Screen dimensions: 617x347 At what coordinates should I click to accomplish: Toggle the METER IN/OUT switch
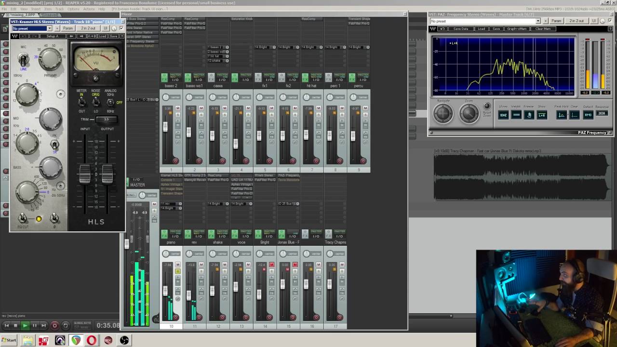(81, 102)
